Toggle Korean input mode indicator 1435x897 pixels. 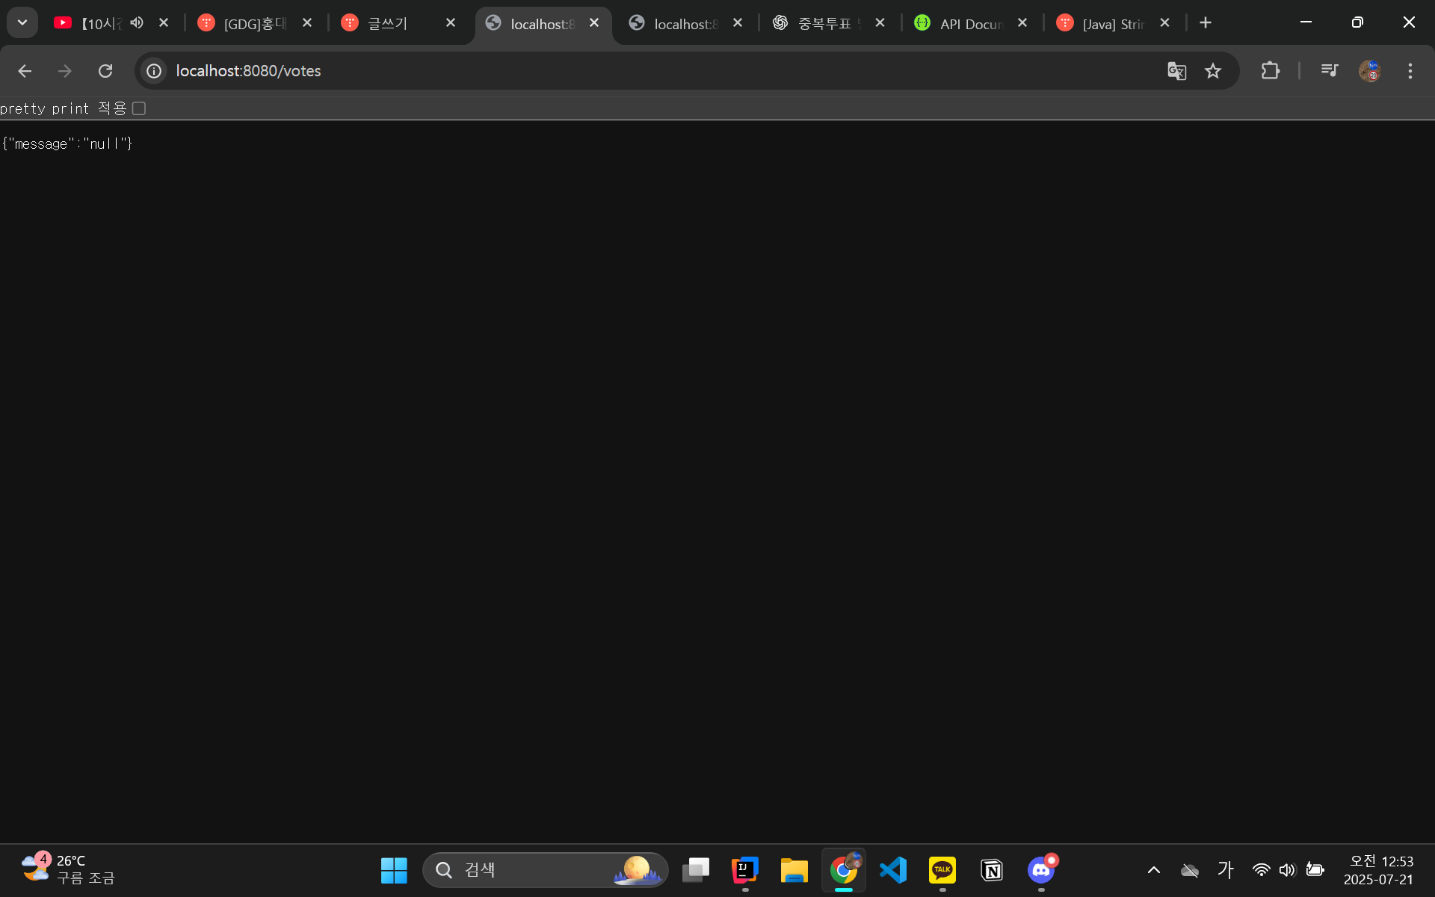pyautogui.click(x=1225, y=869)
